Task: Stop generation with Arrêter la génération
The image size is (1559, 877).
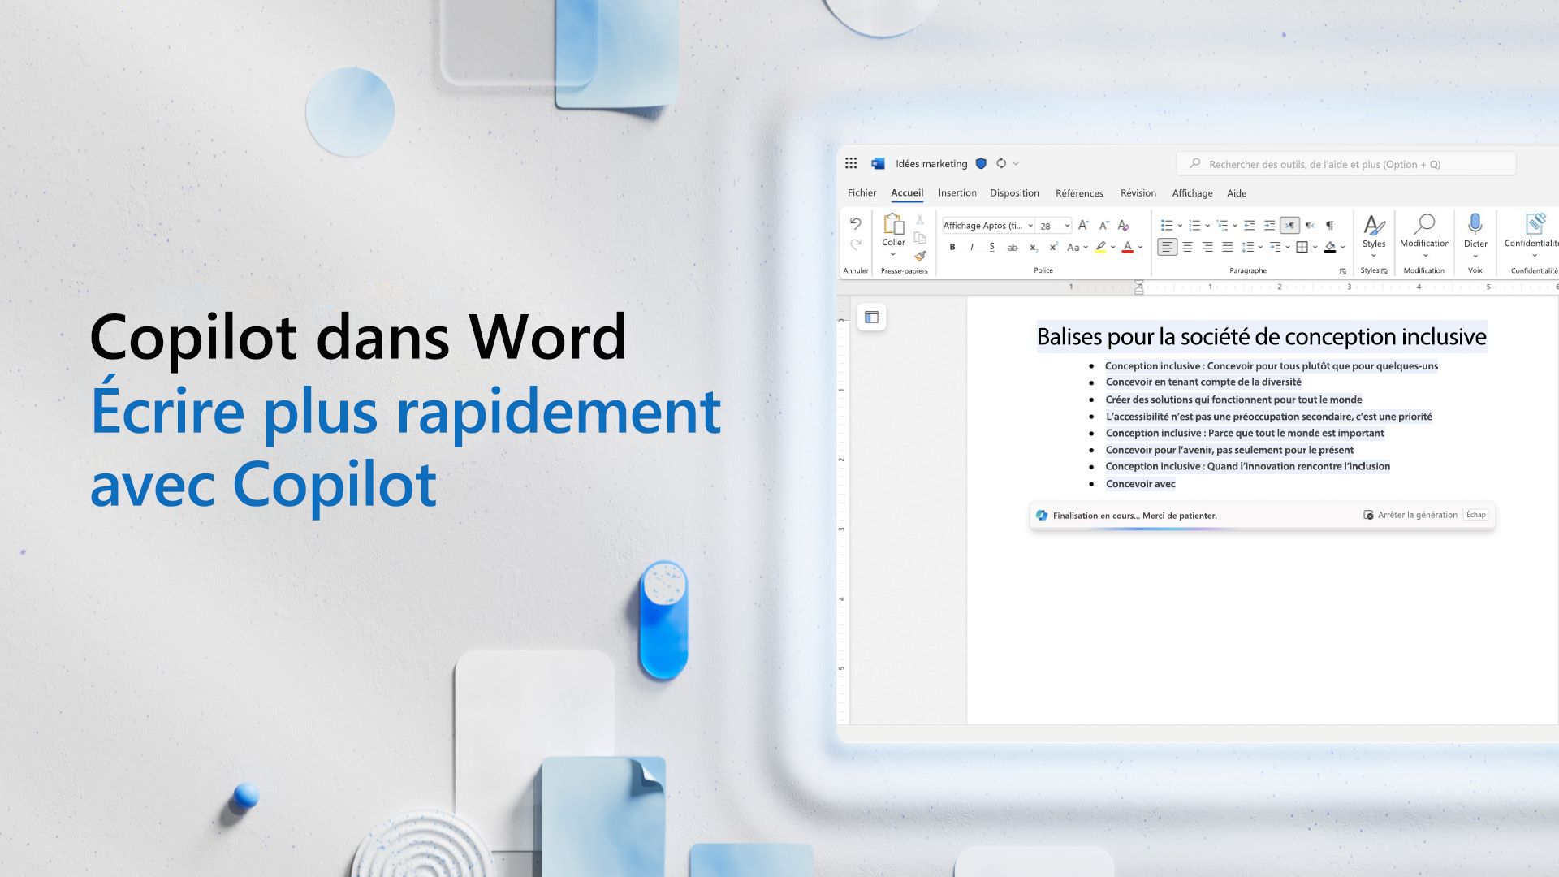Action: pos(1410,515)
